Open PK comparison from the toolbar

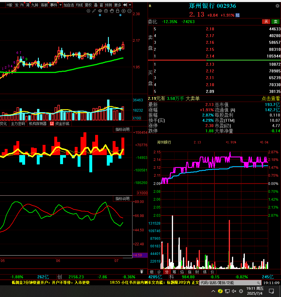click(22, 5)
